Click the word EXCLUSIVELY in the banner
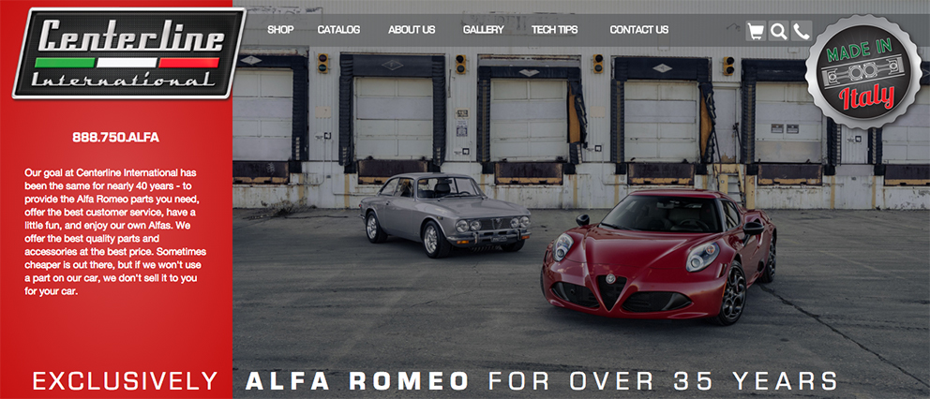Image resolution: width=930 pixels, height=399 pixels. tap(125, 381)
